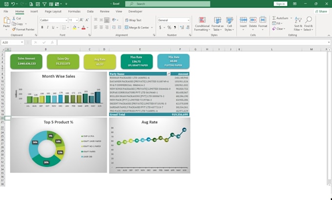Select the Format Painter tool
Screen dimensions: 332x200
tap(24, 29)
